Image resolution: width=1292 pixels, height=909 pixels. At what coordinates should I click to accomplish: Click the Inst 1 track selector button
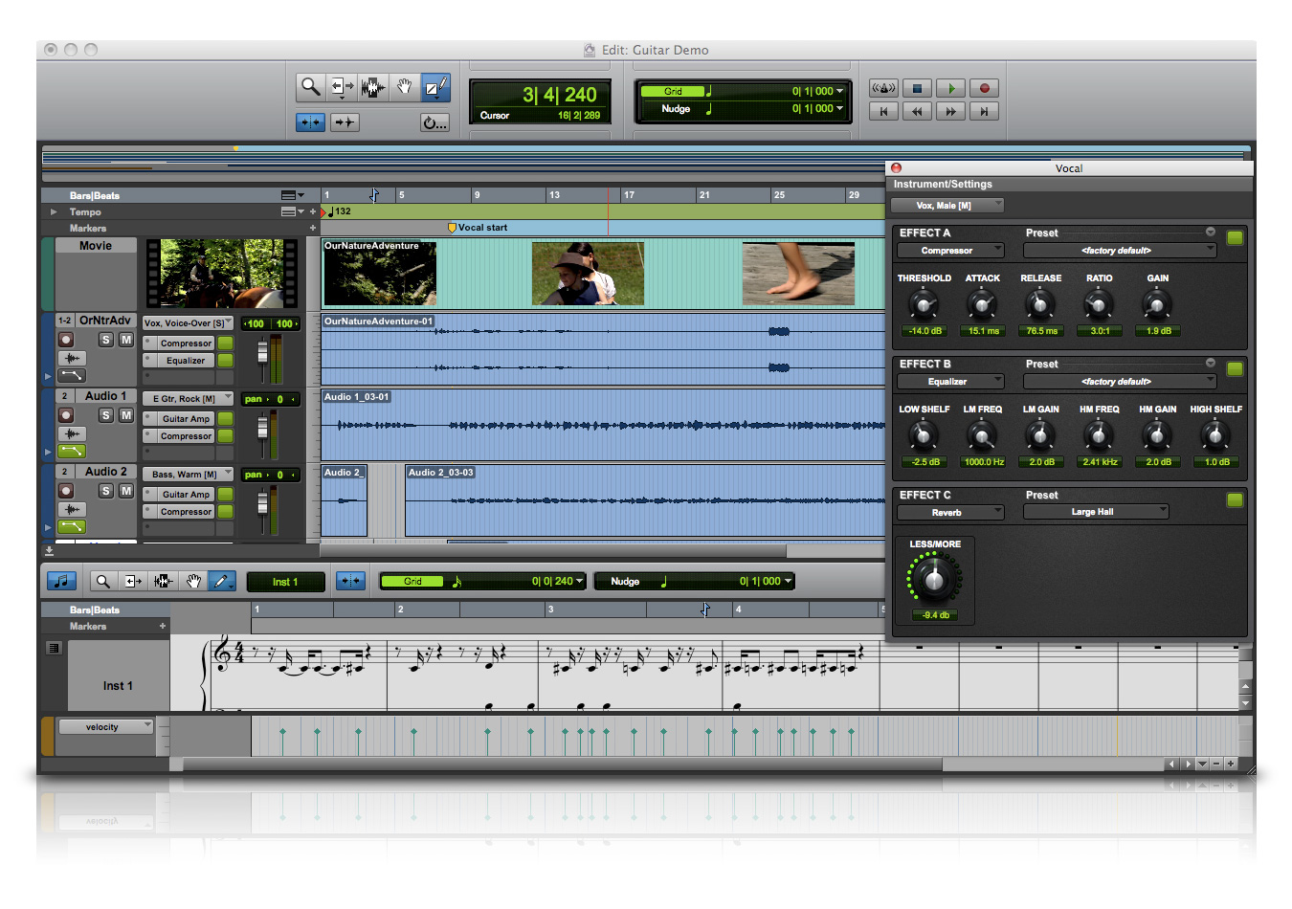click(x=285, y=582)
